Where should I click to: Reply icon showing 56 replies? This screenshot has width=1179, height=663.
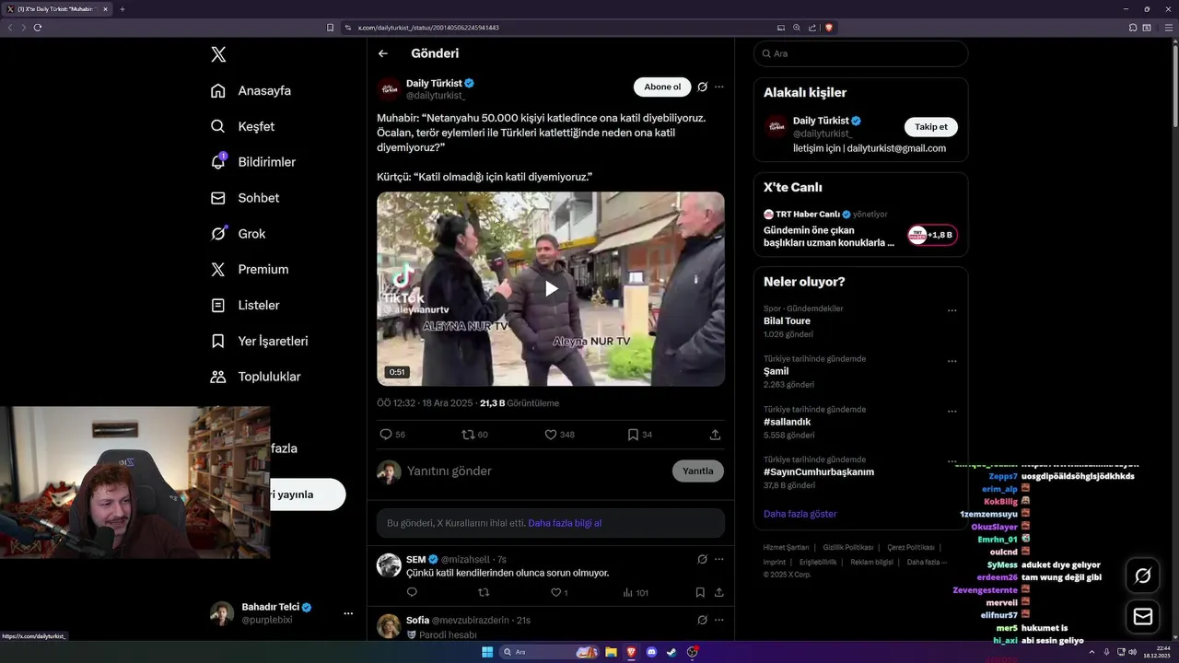(x=386, y=435)
